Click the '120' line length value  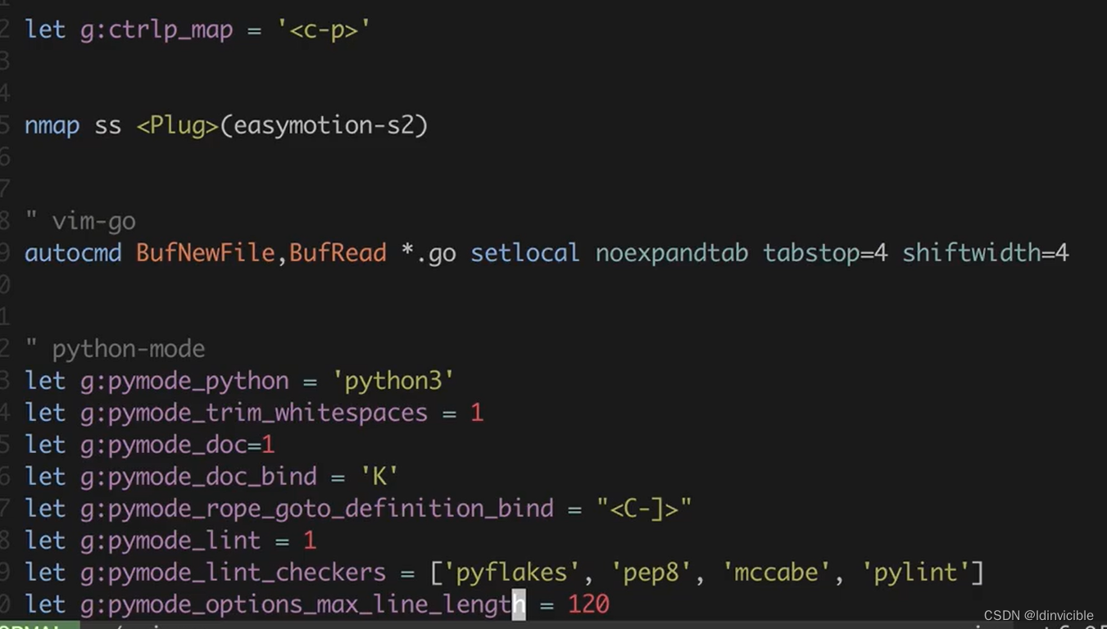(588, 604)
